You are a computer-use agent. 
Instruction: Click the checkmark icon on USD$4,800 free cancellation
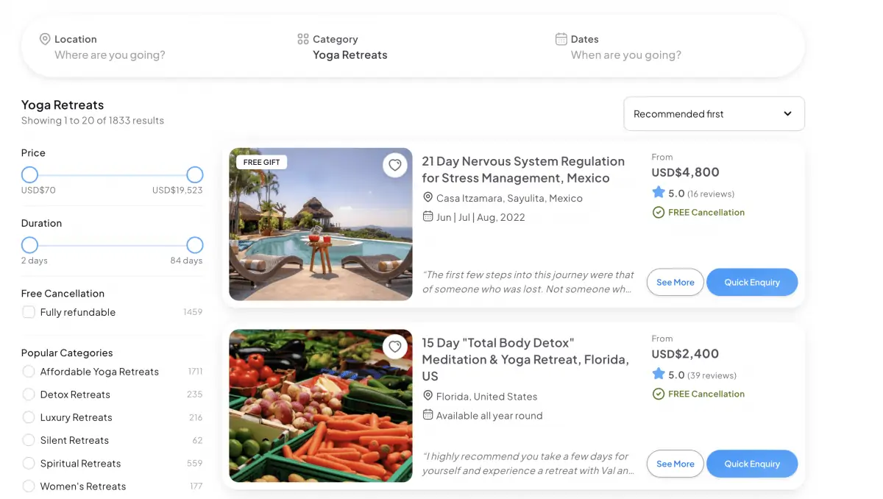[x=659, y=212]
